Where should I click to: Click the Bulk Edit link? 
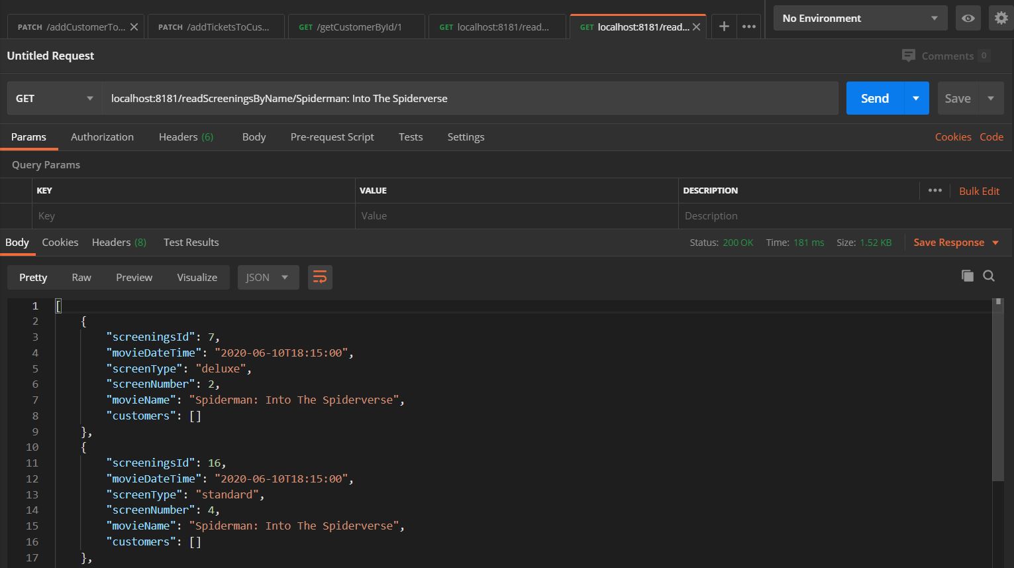coord(979,191)
